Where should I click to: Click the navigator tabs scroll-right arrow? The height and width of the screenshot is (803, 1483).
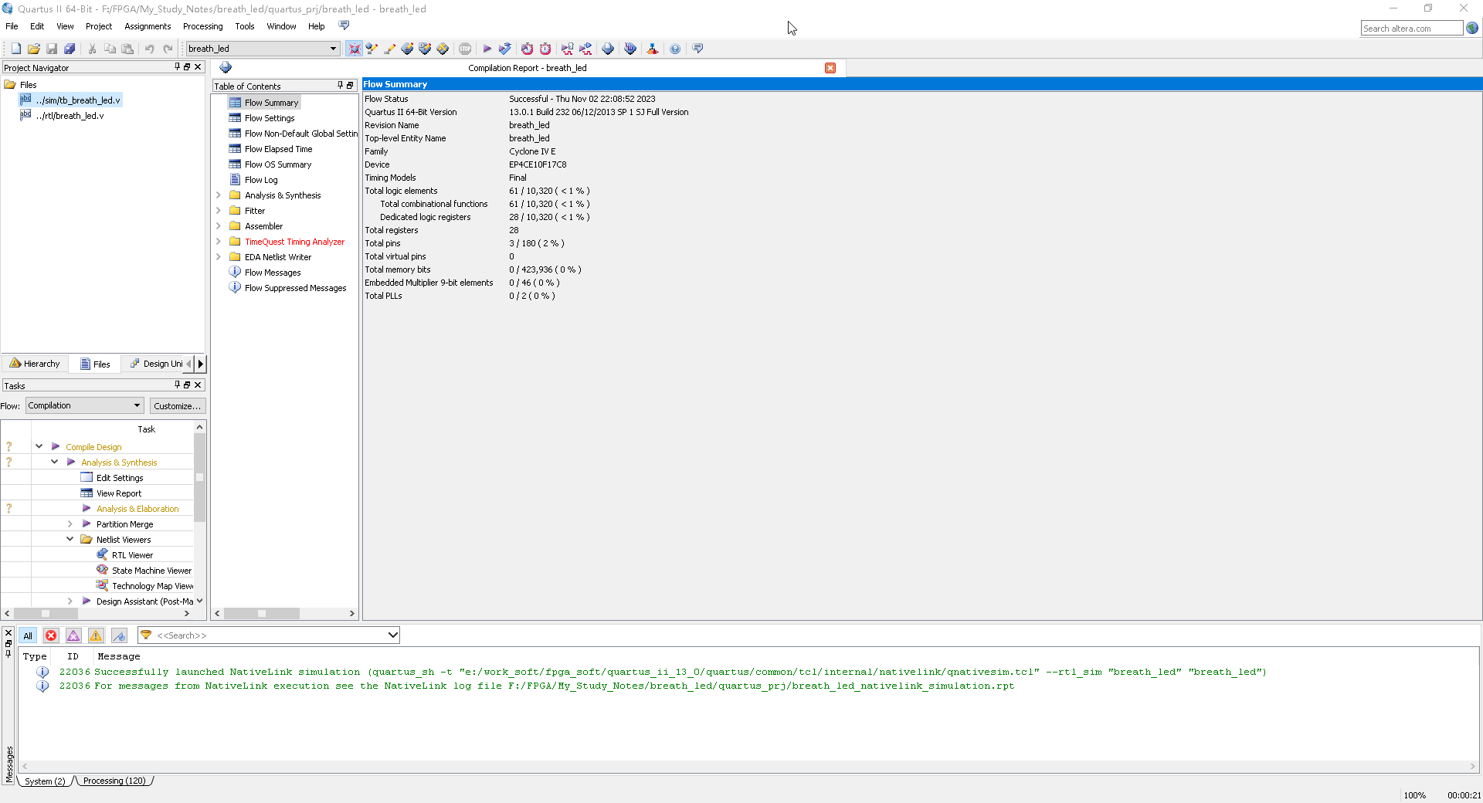[x=201, y=364]
